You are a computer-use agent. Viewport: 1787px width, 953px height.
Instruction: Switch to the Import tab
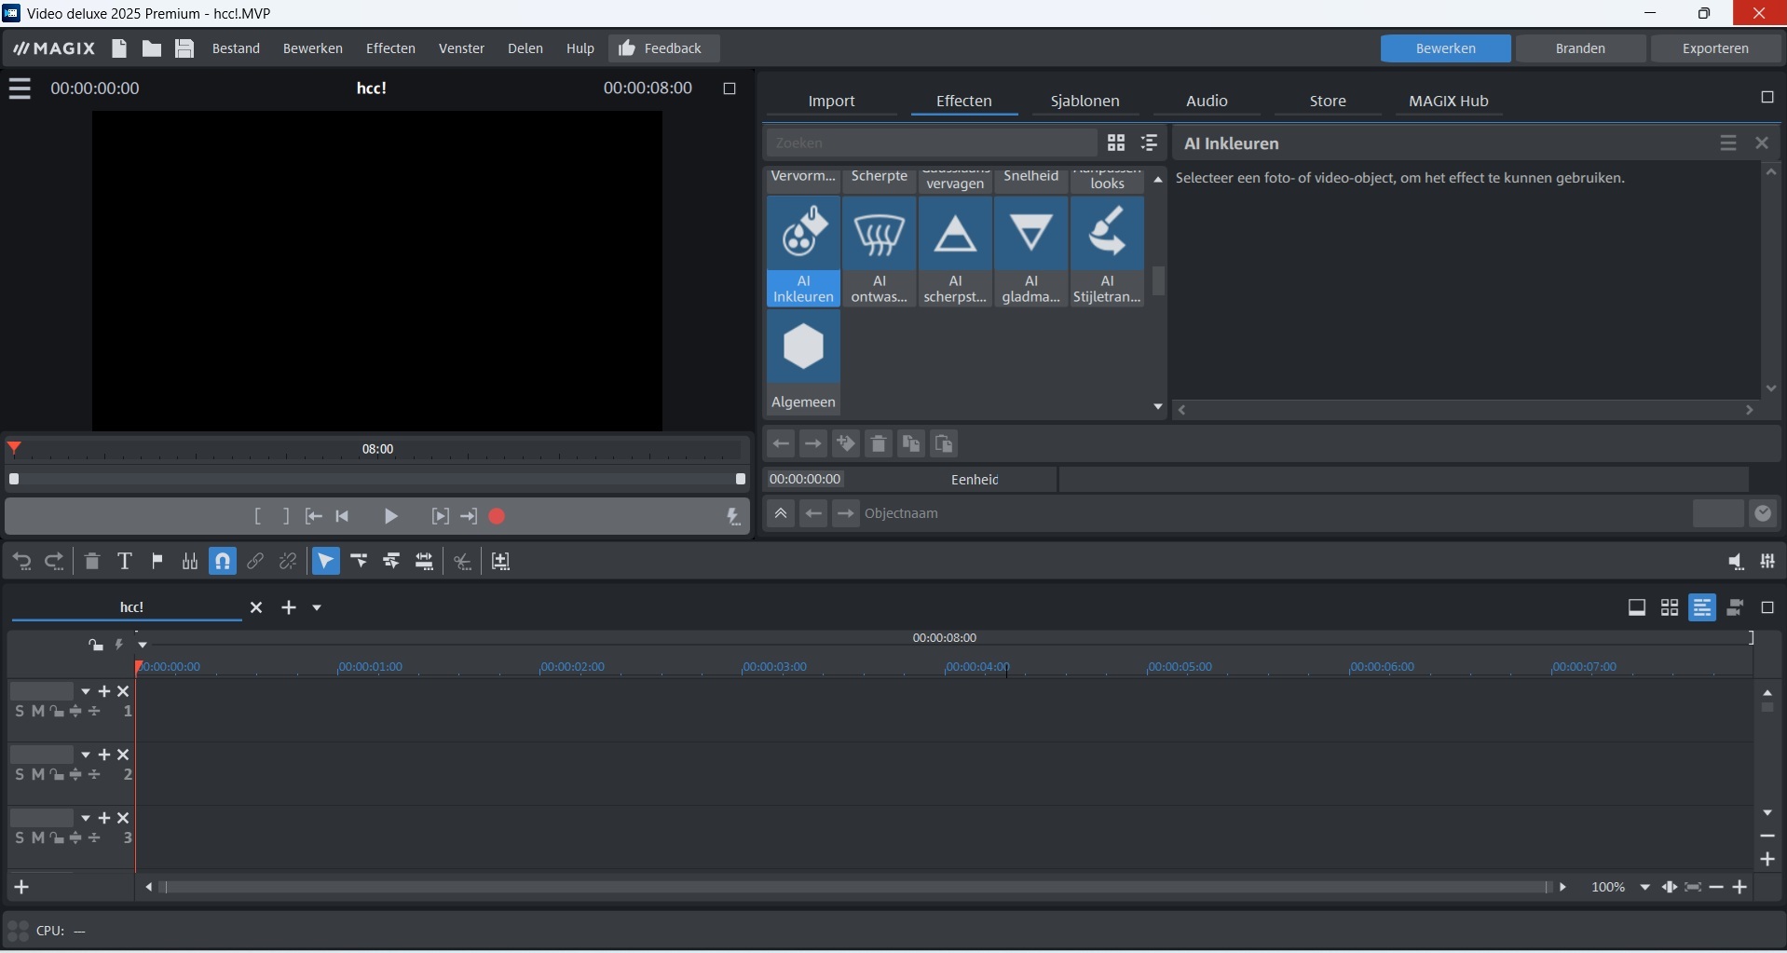click(831, 101)
